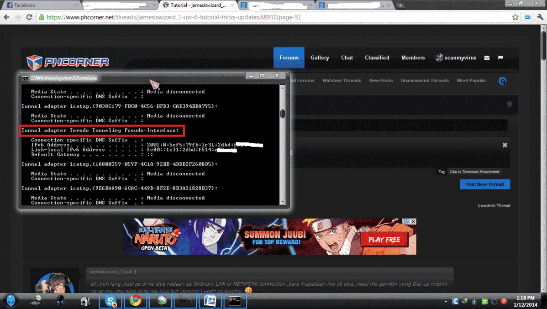Click the cmd window scrollbar thumb
The width and height of the screenshot is (547, 309).
[x=283, y=114]
